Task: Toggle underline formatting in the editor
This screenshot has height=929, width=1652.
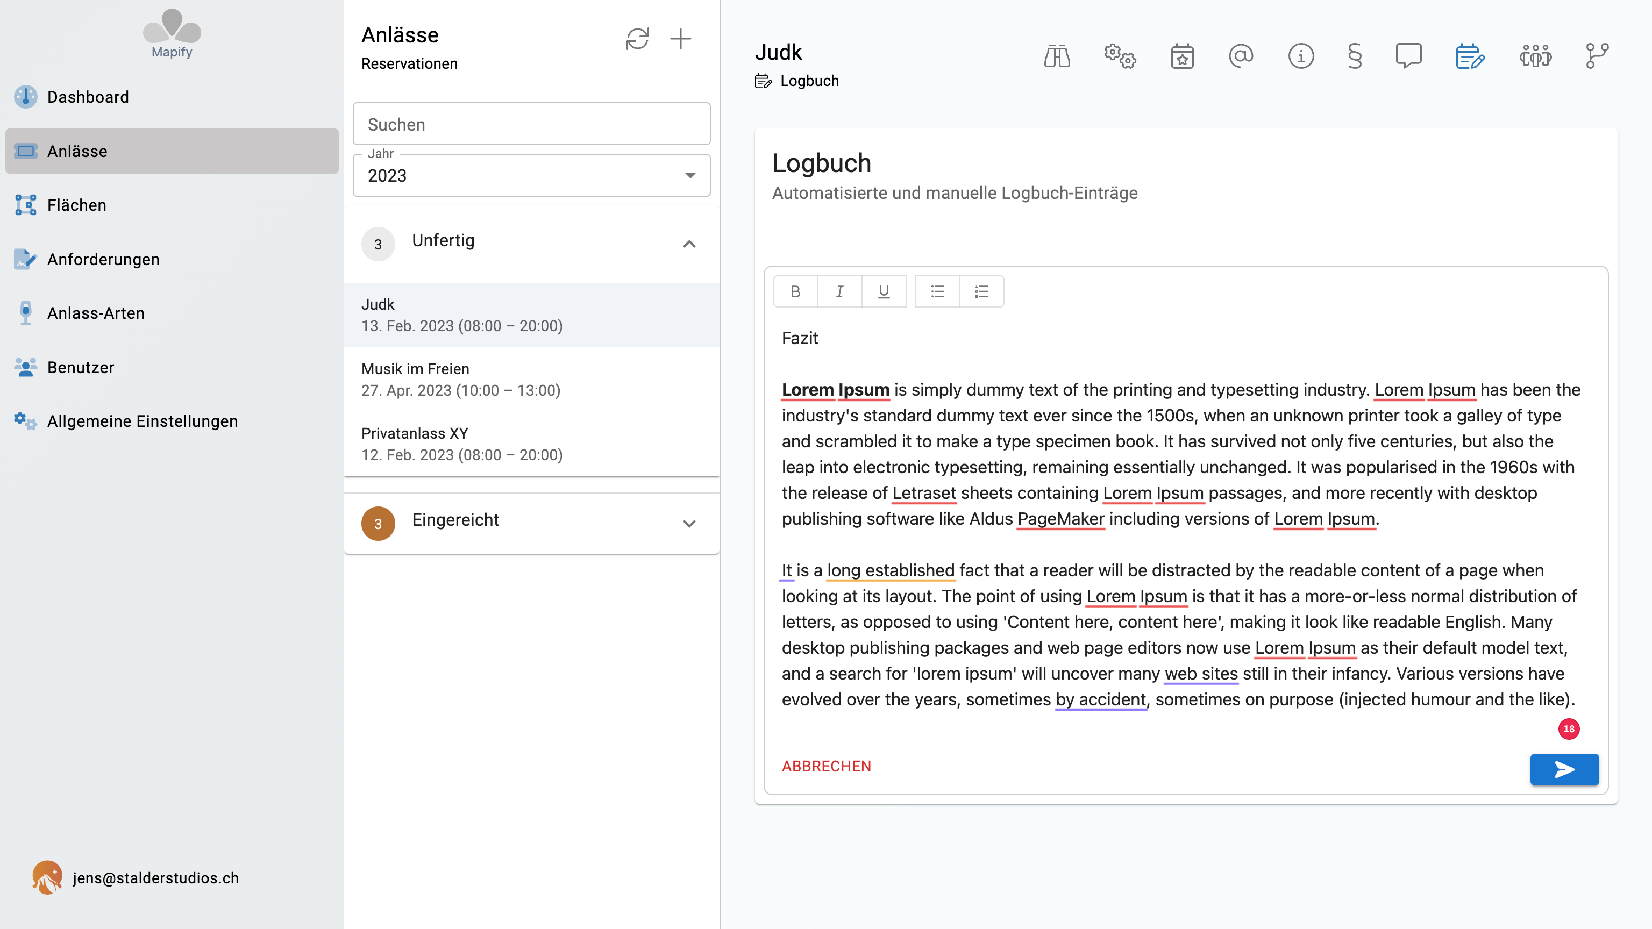Action: click(x=884, y=291)
